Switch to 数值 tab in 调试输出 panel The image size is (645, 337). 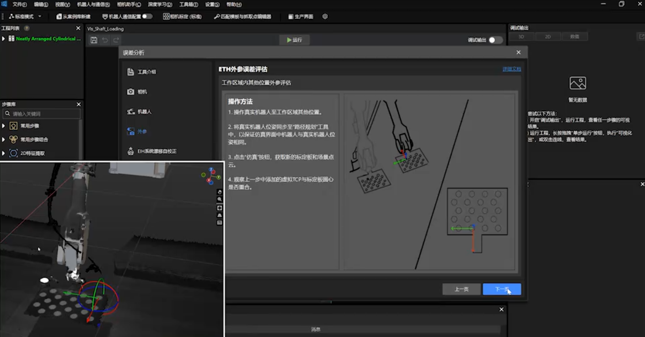point(575,36)
